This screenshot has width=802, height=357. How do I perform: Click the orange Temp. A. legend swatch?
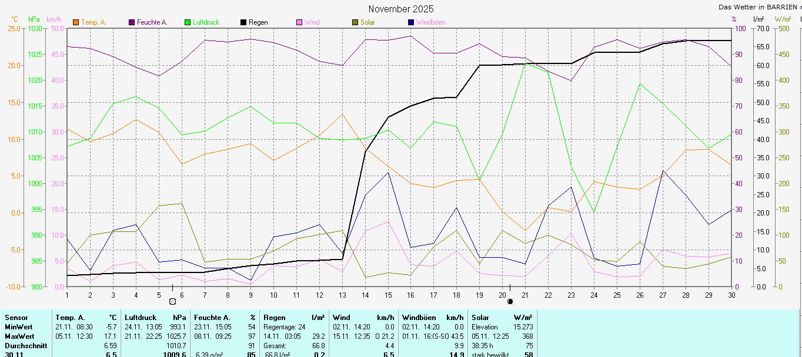pos(76,22)
